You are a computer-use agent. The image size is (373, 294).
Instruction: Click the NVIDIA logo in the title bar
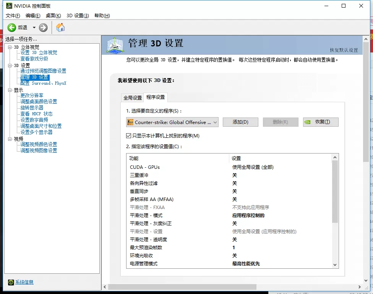click(x=9, y=6)
